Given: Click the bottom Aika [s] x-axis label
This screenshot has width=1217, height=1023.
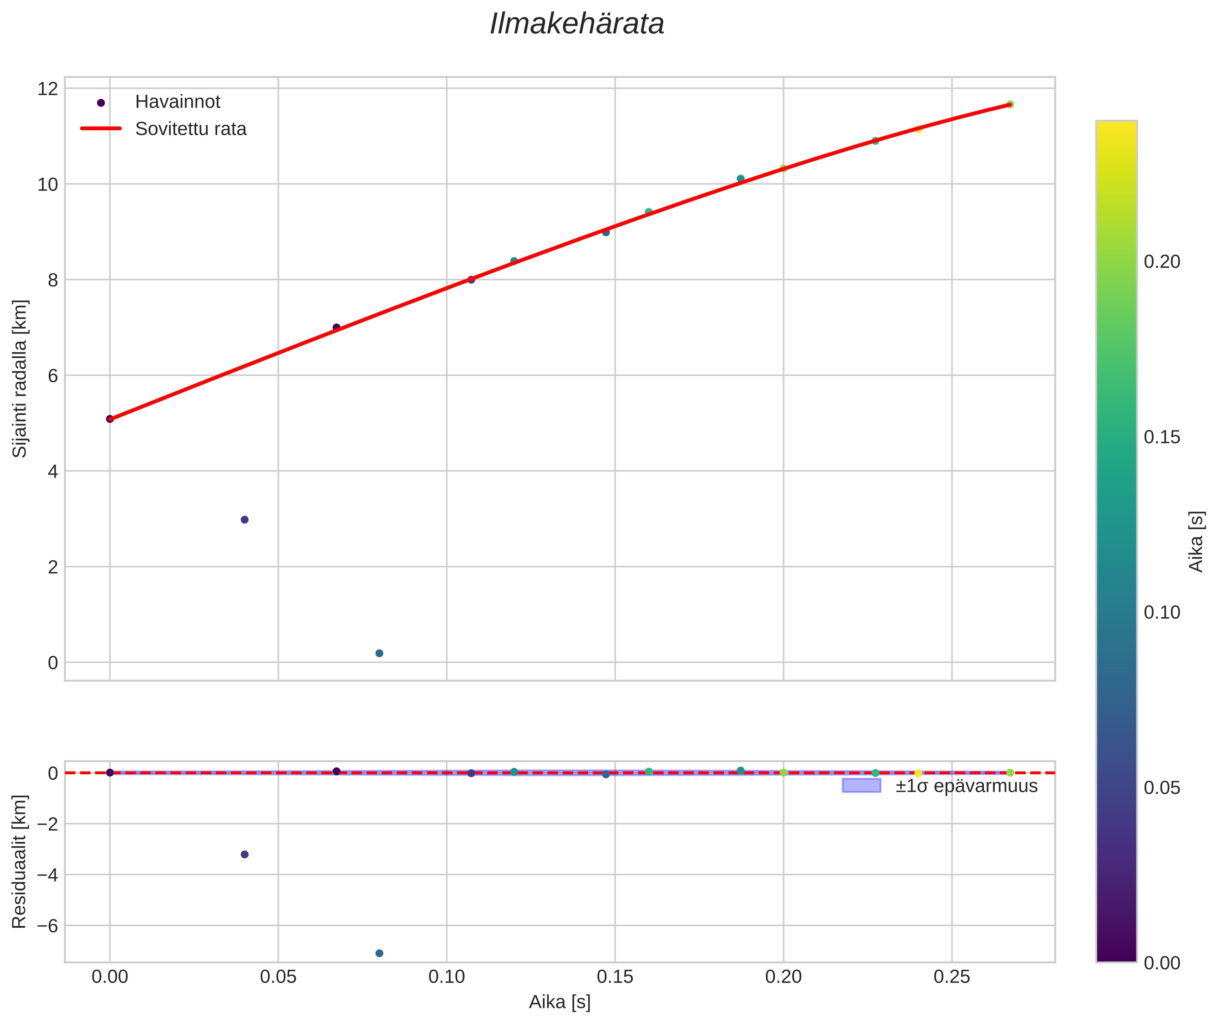Looking at the screenshot, I should (x=560, y=1002).
